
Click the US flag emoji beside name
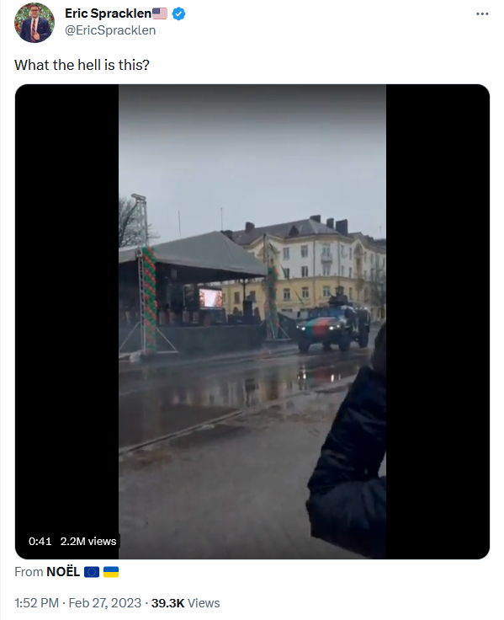pyautogui.click(x=160, y=13)
